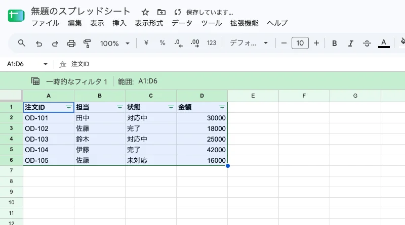Screen dimensions: 405x225
Task: Click cell containing 田中
Action: (100, 118)
